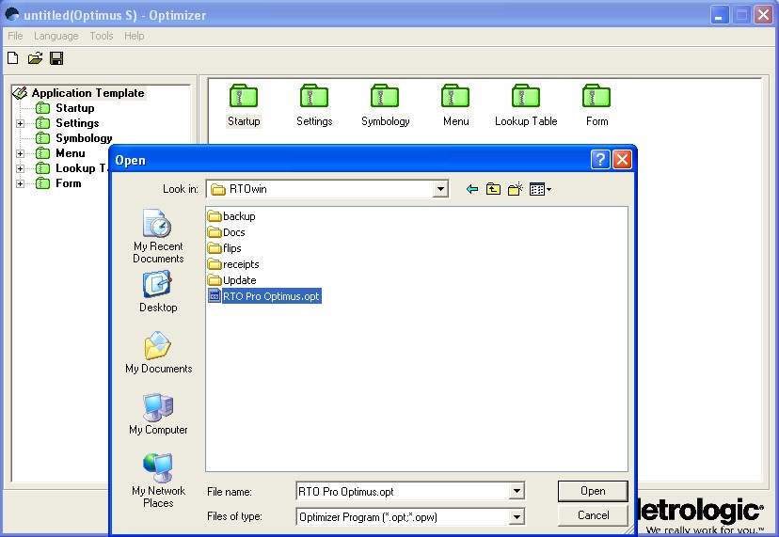779x537 pixels.
Task: Click the Cancel button
Action: tap(593, 515)
